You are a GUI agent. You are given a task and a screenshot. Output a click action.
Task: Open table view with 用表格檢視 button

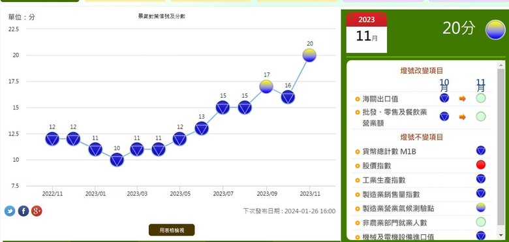click(x=172, y=230)
